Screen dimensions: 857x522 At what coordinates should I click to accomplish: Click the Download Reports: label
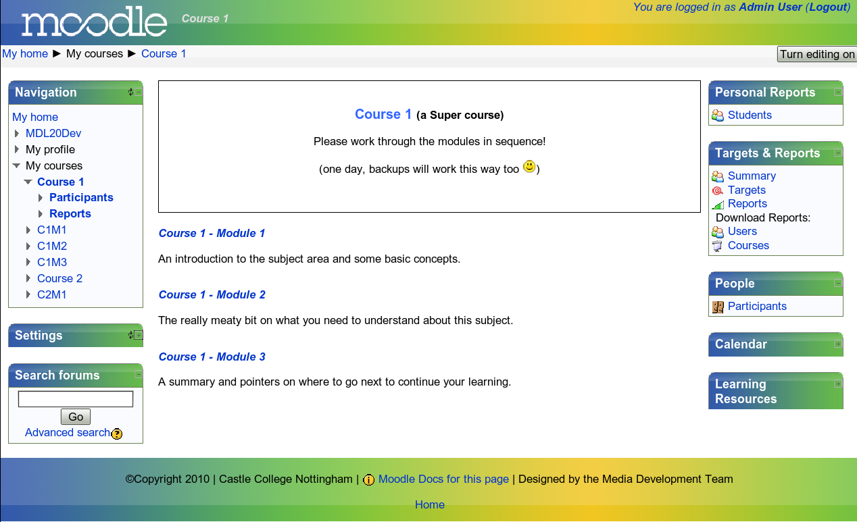[763, 218]
